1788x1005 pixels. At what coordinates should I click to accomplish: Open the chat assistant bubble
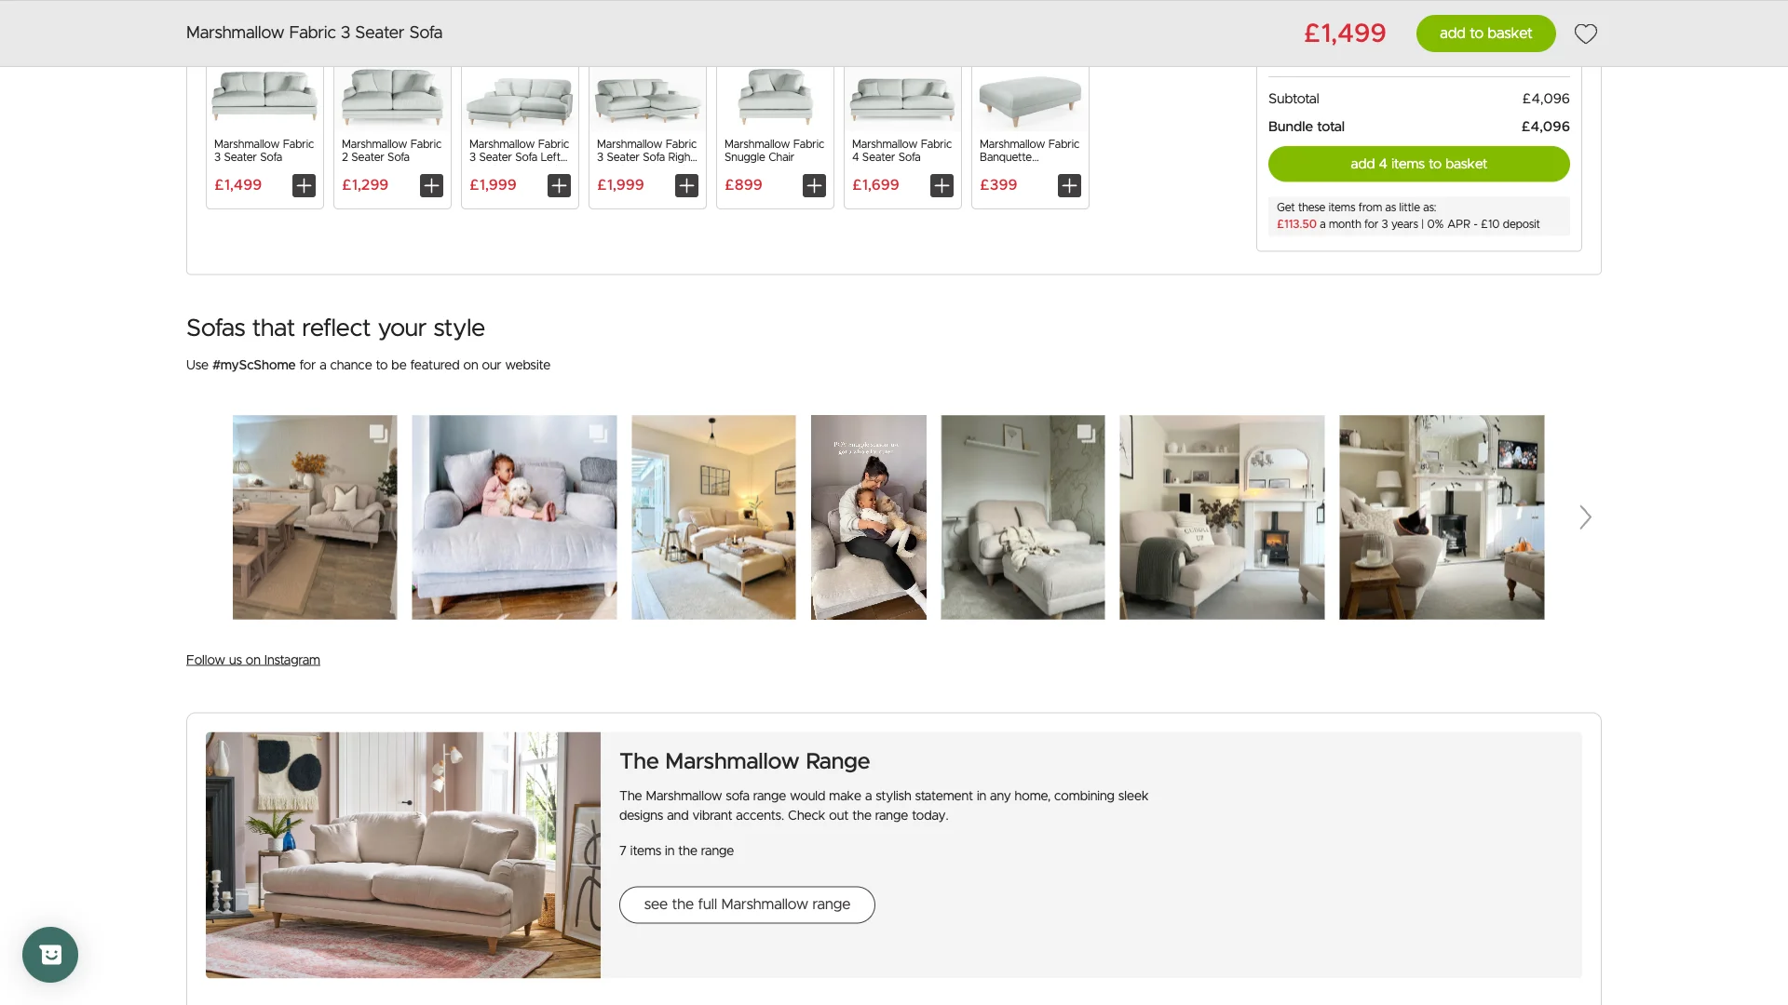50,954
